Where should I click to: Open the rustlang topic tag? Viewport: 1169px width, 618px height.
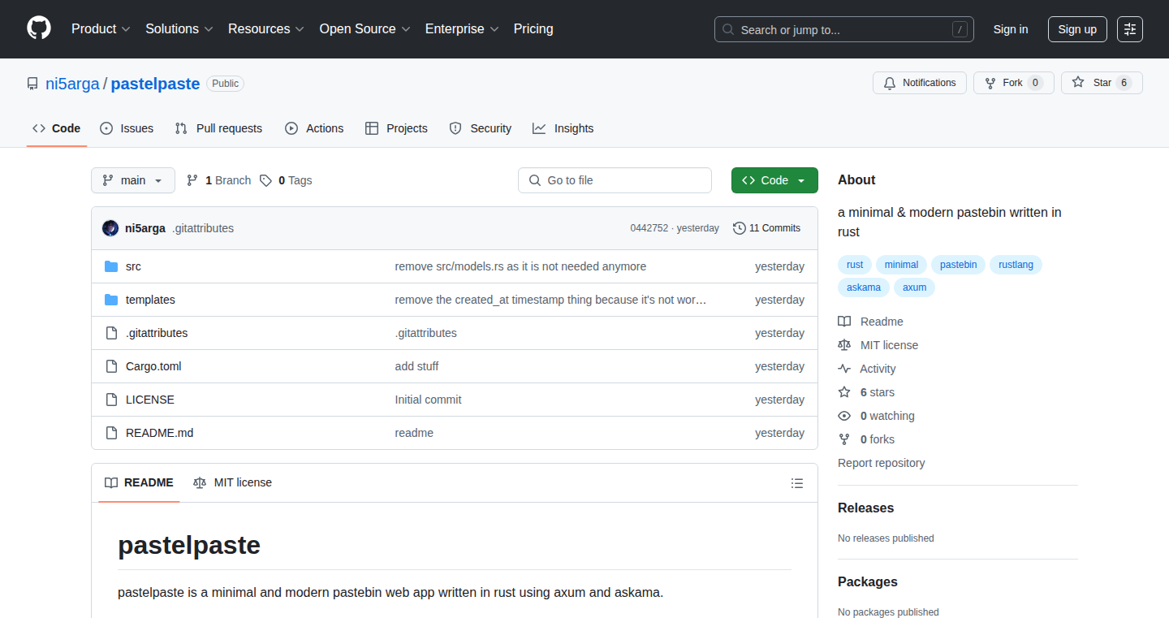[x=1016, y=265]
